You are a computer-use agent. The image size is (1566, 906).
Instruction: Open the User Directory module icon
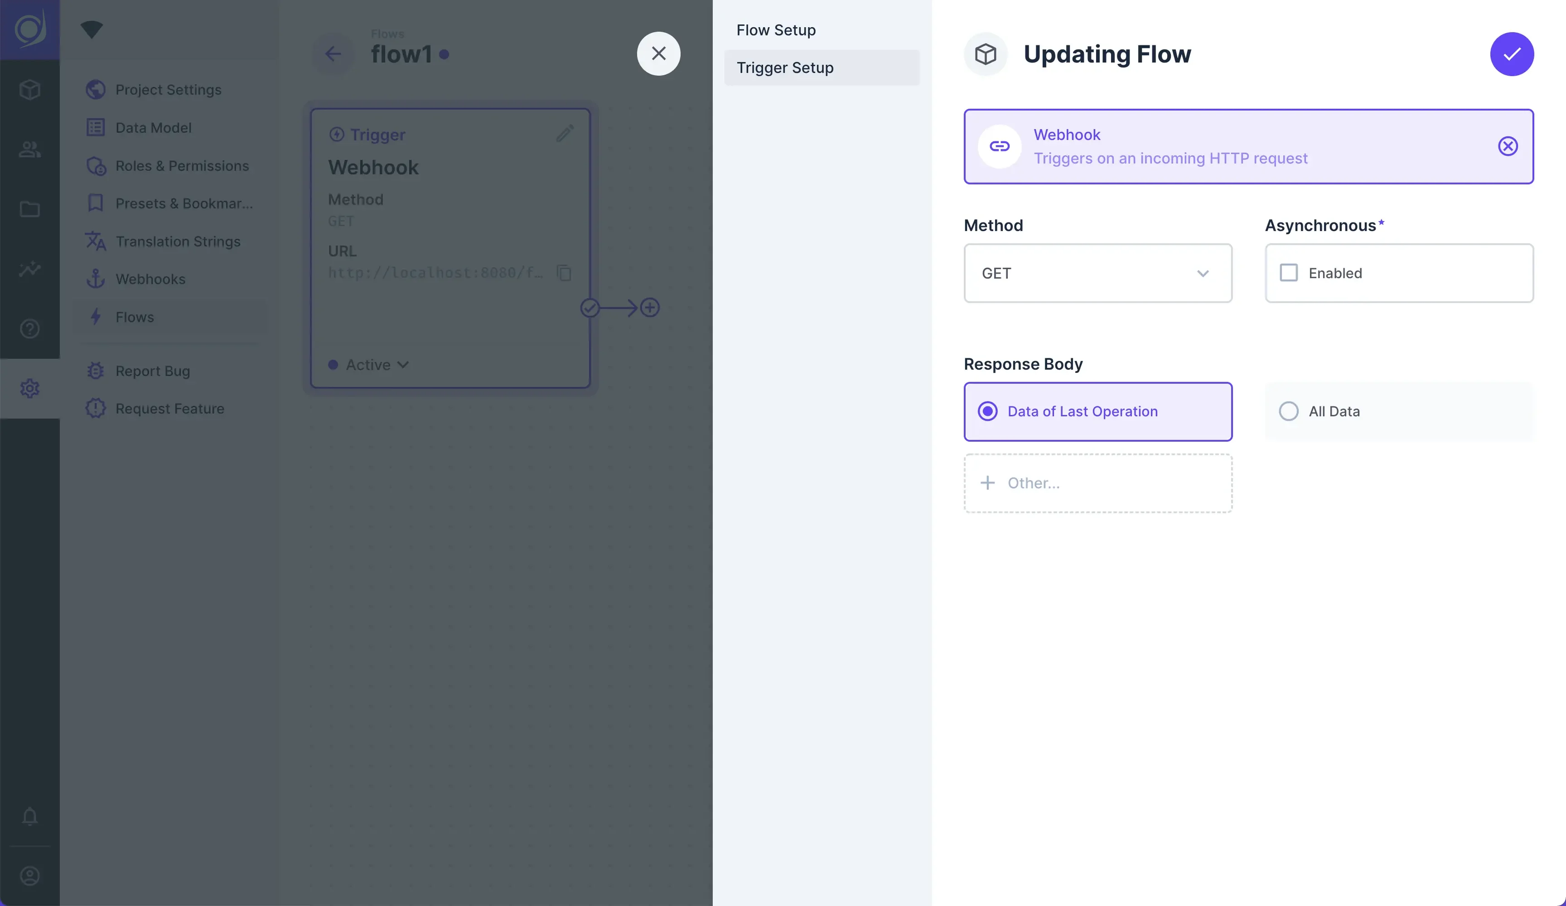tap(29, 149)
